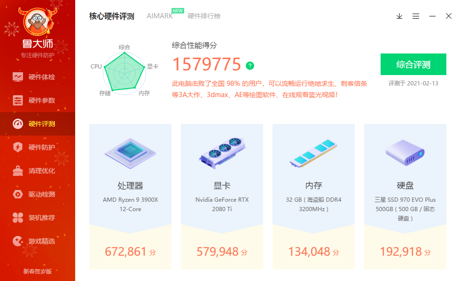Click the 显卡 label on radar chart
Screen dimensions: 460x281
(x=153, y=67)
